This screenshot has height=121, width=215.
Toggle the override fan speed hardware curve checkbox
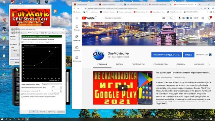(22, 97)
